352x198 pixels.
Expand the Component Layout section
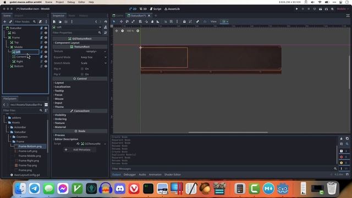[67, 43]
